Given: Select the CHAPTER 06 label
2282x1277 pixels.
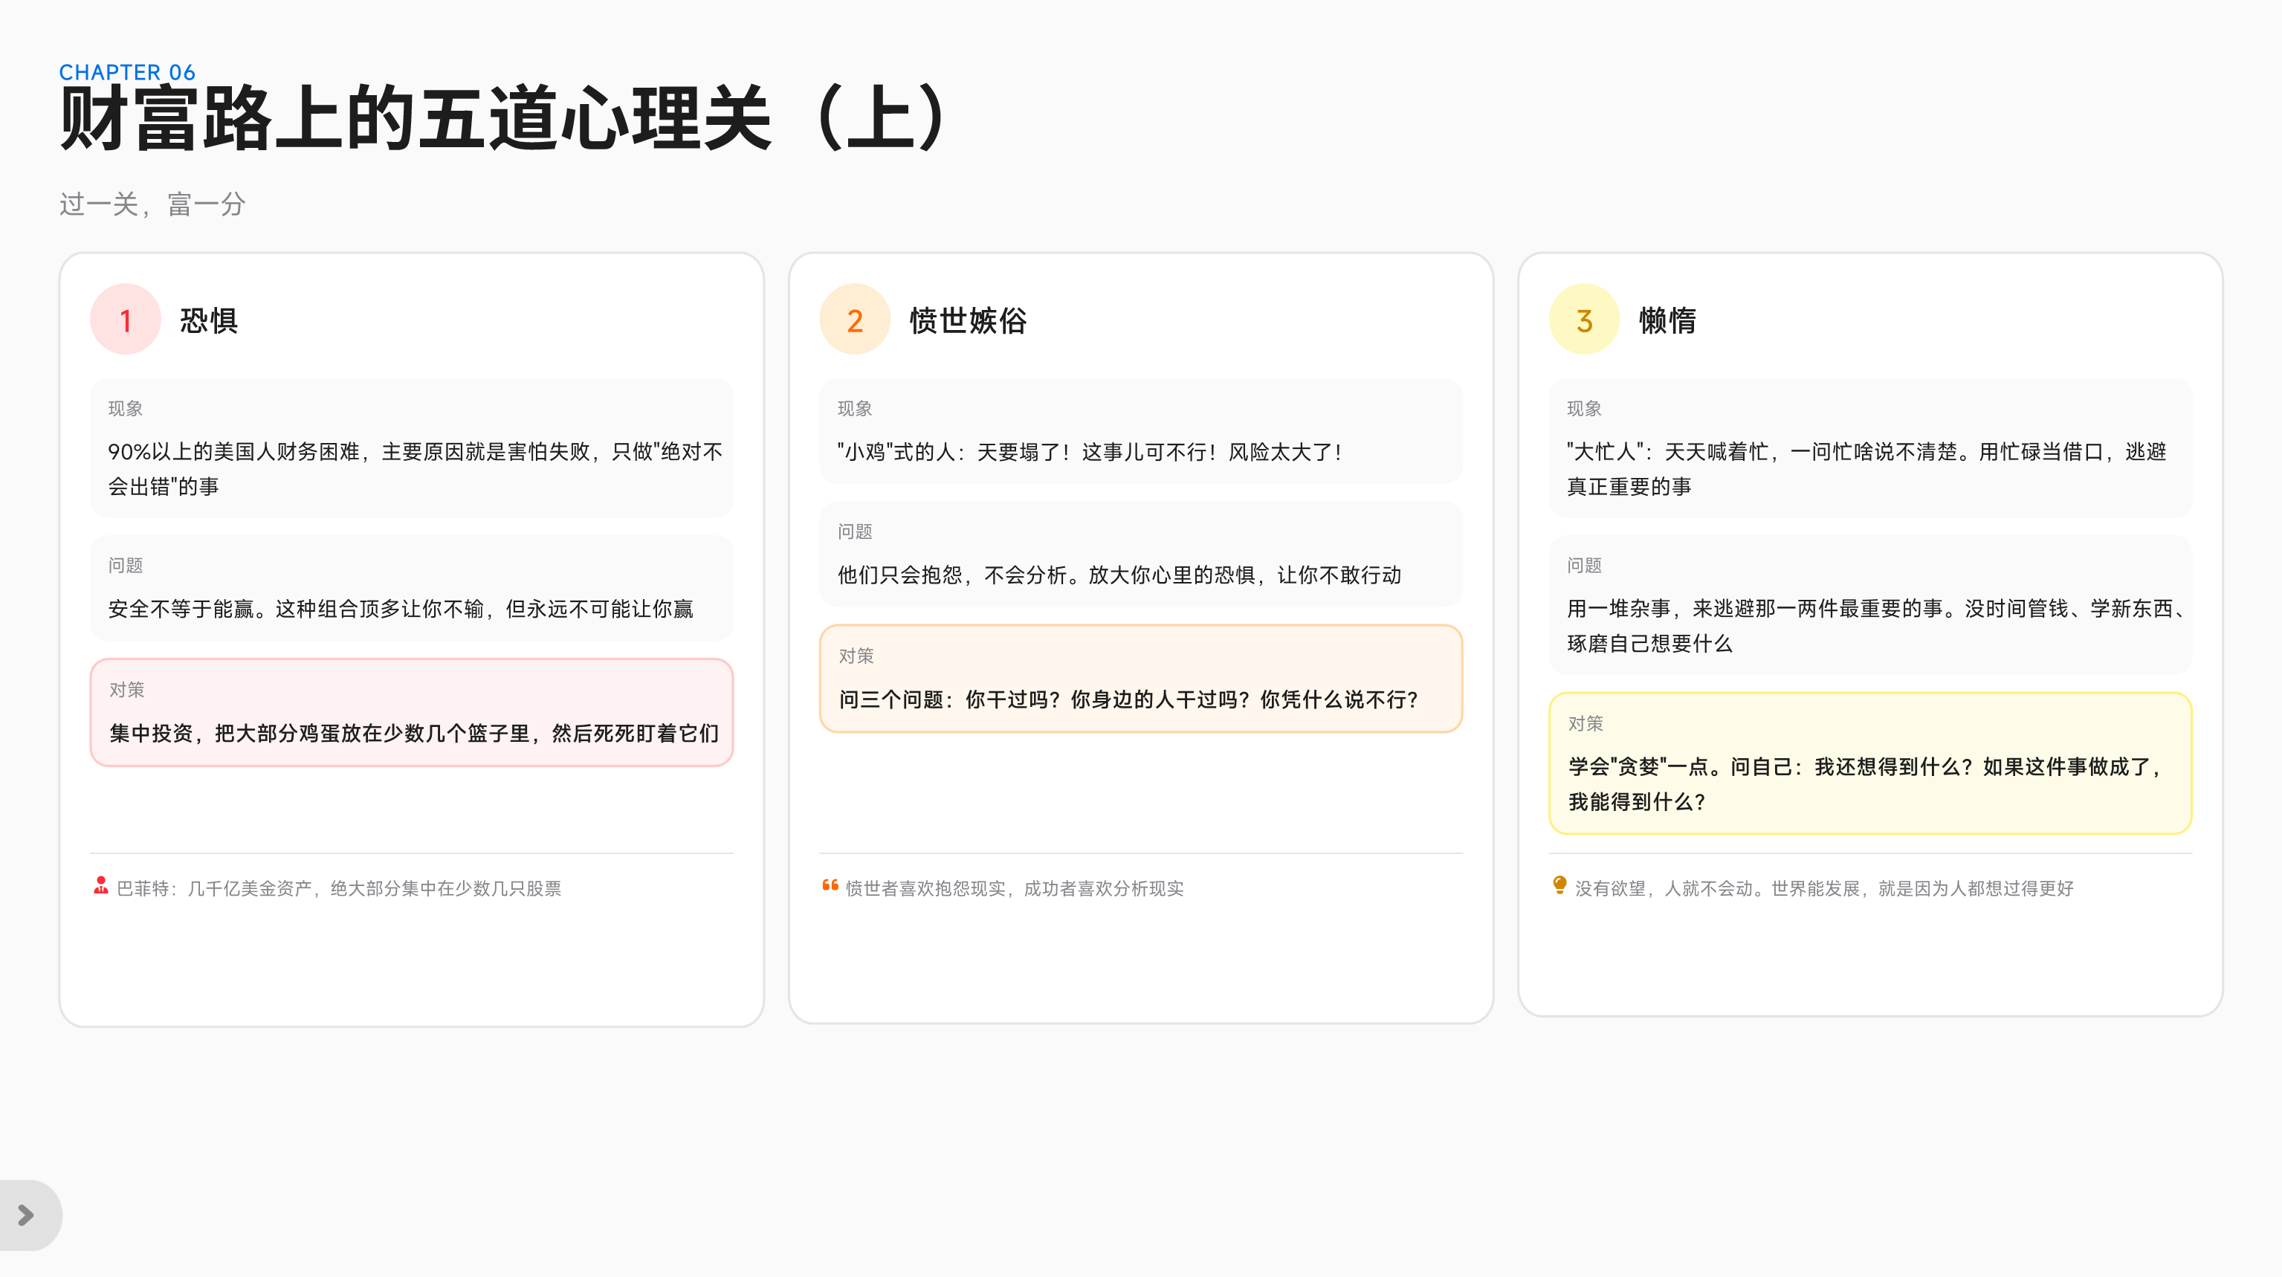Looking at the screenshot, I should (126, 73).
